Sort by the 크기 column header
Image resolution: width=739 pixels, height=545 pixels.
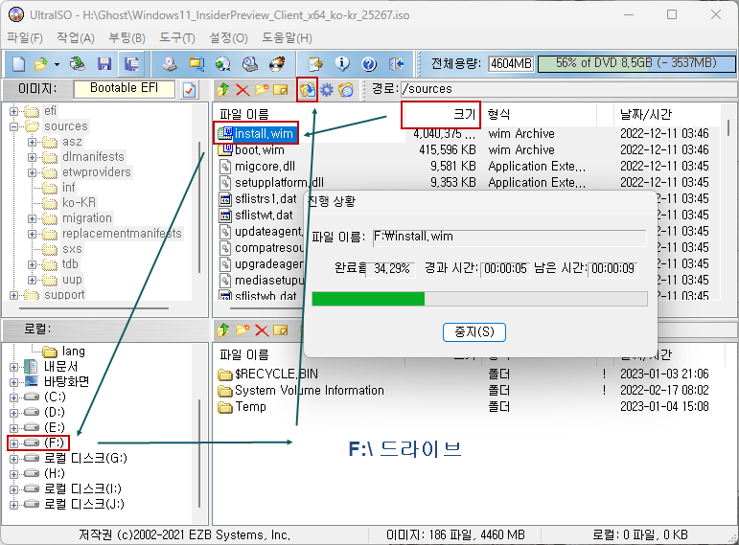click(x=441, y=114)
